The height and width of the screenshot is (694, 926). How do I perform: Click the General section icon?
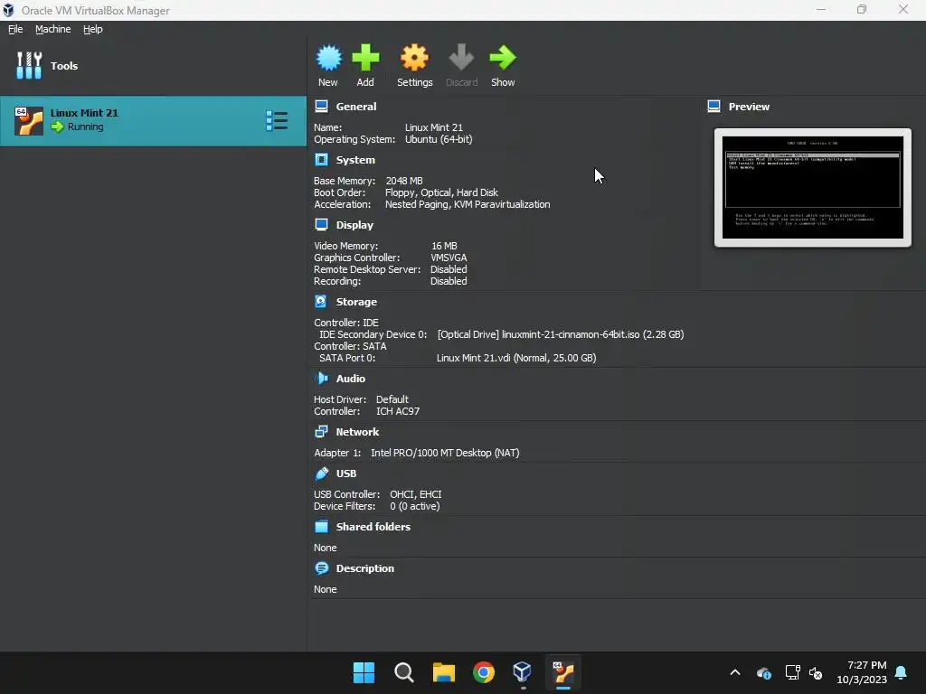321,107
